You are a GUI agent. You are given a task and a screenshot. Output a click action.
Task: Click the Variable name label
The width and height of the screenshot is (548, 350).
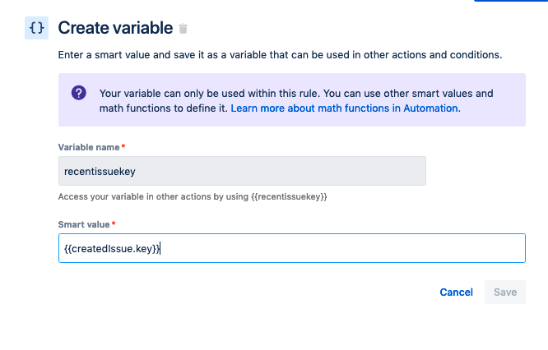pyautogui.click(x=88, y=147)
